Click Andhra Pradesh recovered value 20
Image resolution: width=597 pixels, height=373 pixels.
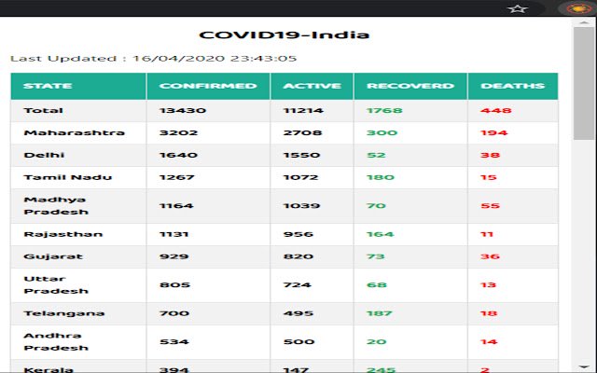pos(377,342)
